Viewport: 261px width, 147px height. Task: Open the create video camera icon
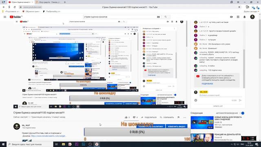click(x=231, y=17)
